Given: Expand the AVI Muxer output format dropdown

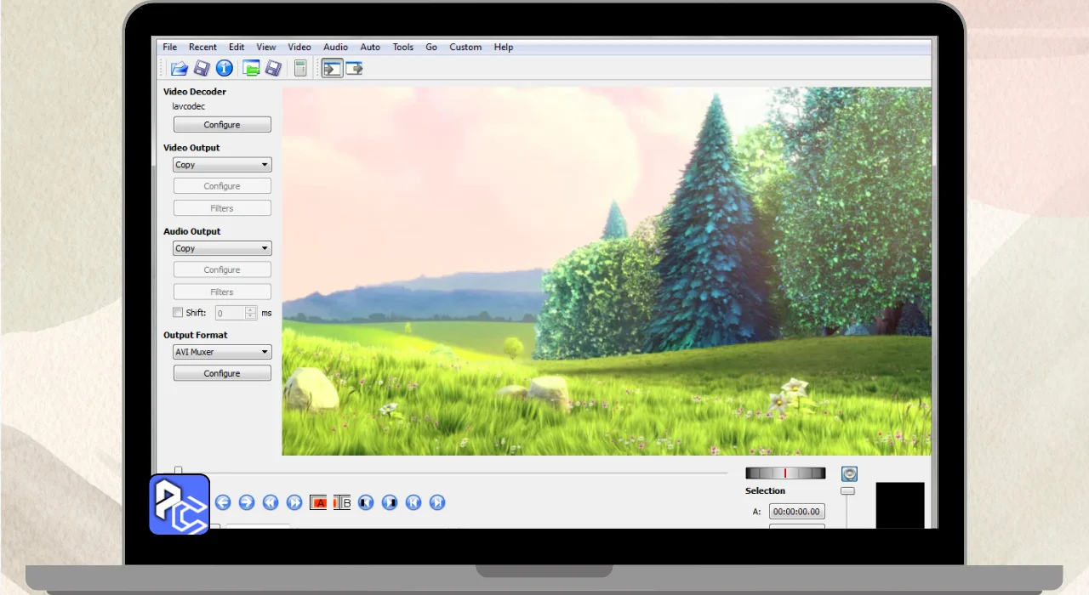Looking at the screenshot, I should pos(222,352).
